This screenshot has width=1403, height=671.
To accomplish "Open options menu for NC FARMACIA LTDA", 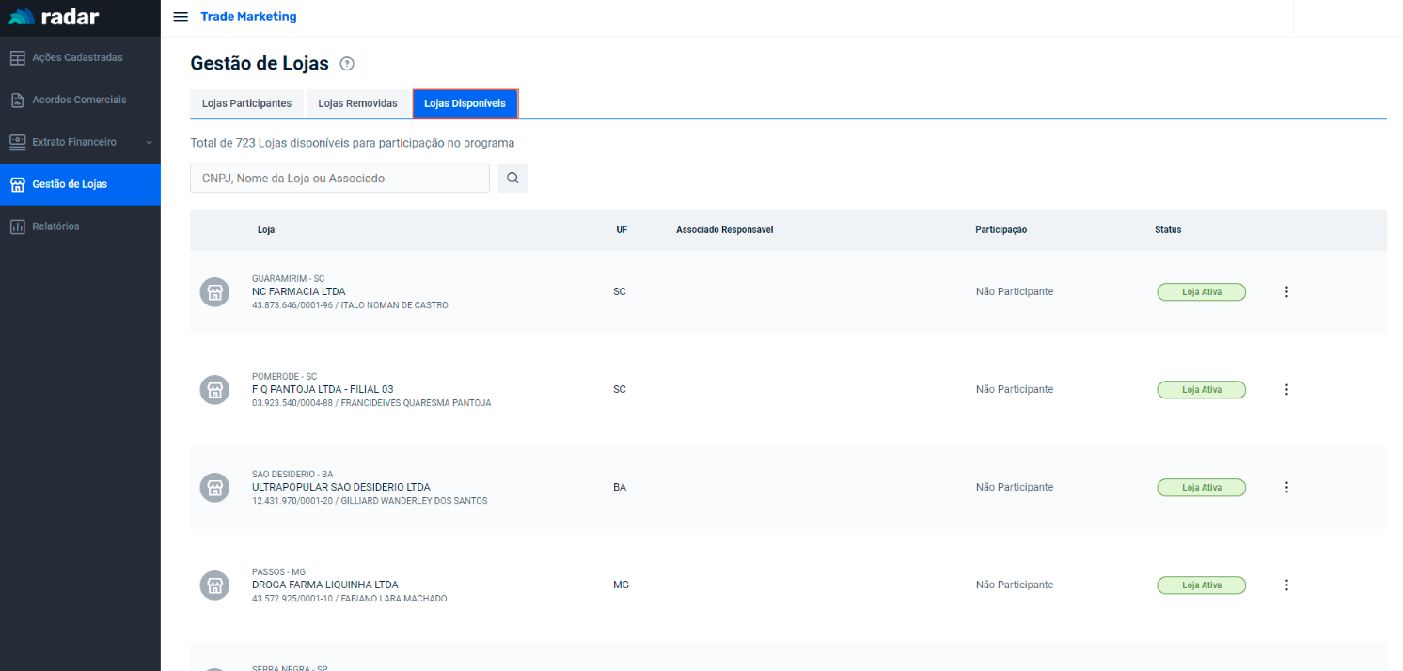I will (x=1286, y=292).
